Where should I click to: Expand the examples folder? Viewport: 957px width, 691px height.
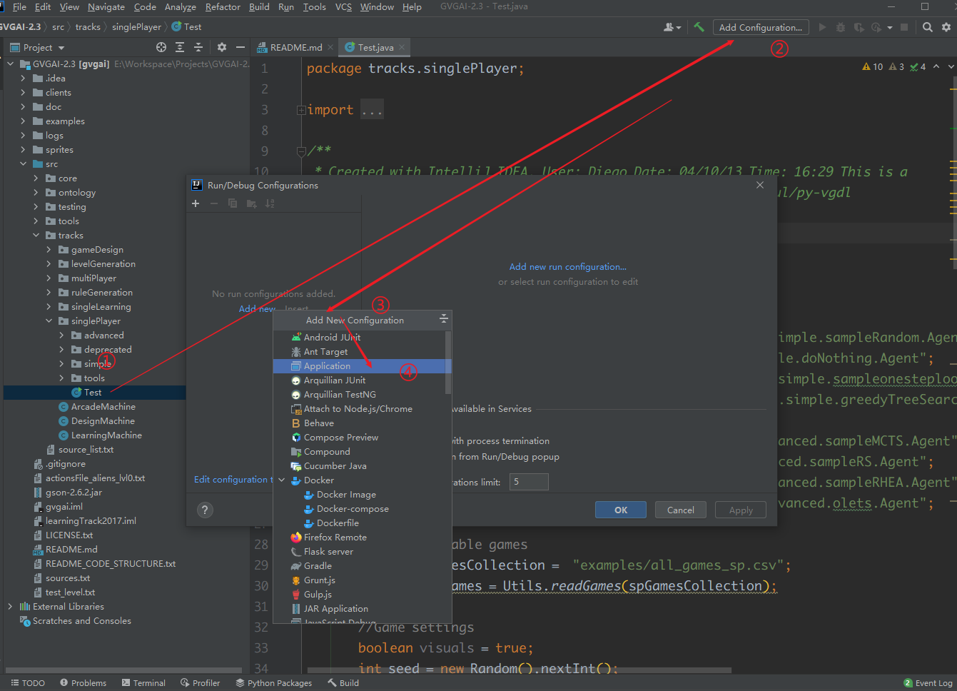pyautogui.click(x=23, y=121)
